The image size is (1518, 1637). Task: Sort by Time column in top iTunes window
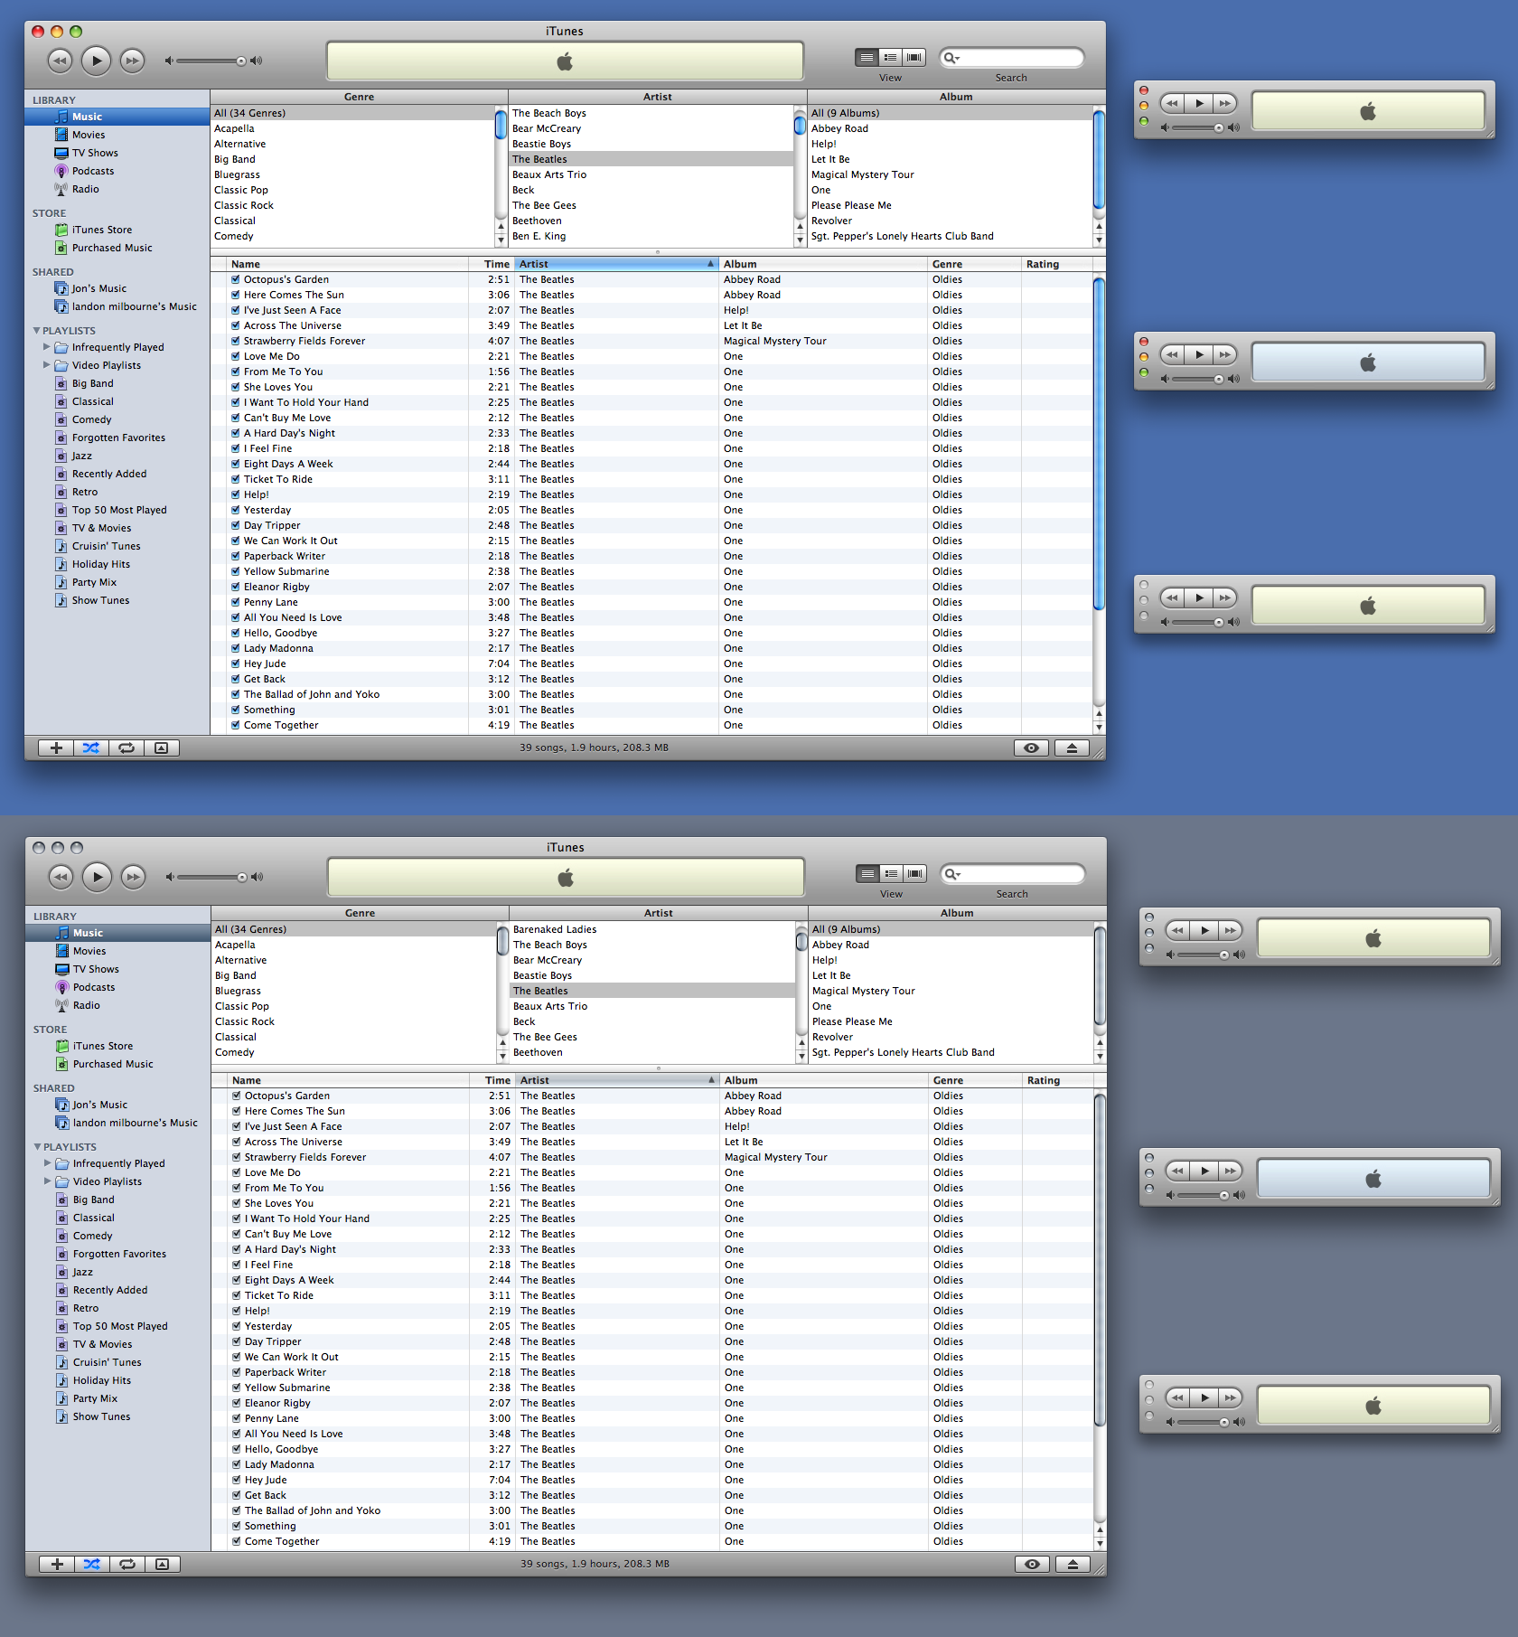pyautogui.click(x=492, y=264)
